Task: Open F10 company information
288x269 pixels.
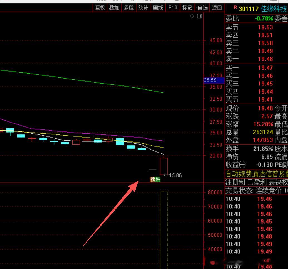Action: [173, 8]
